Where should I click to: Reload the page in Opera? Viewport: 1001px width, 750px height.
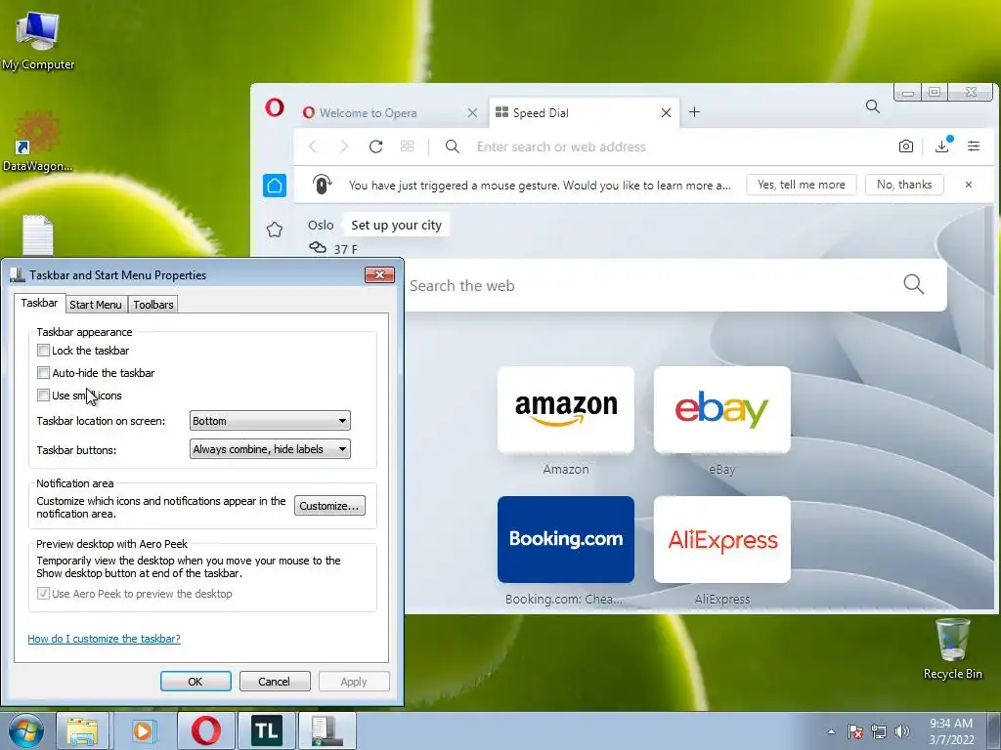[376, 146]
